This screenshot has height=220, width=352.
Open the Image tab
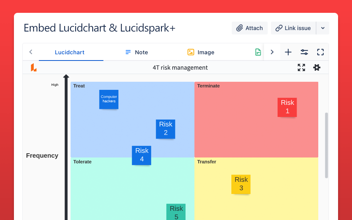[x=201, y=52]
